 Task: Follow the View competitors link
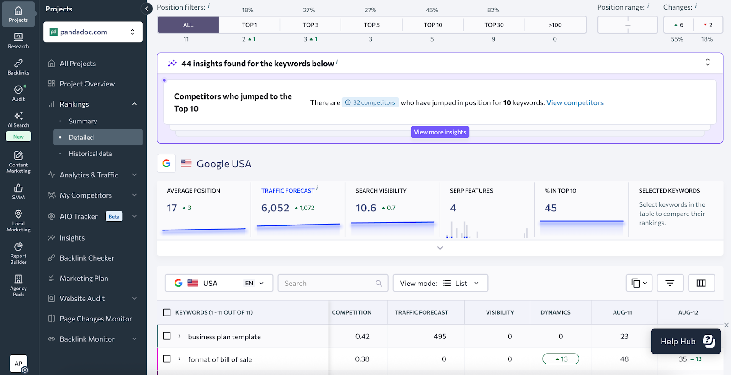(575, 102)
